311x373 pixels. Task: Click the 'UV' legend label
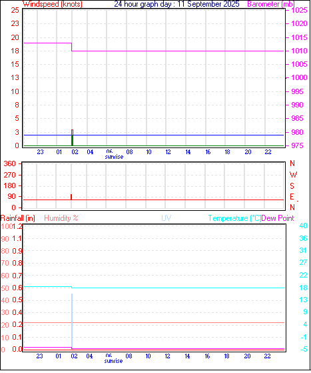[166, 218]
